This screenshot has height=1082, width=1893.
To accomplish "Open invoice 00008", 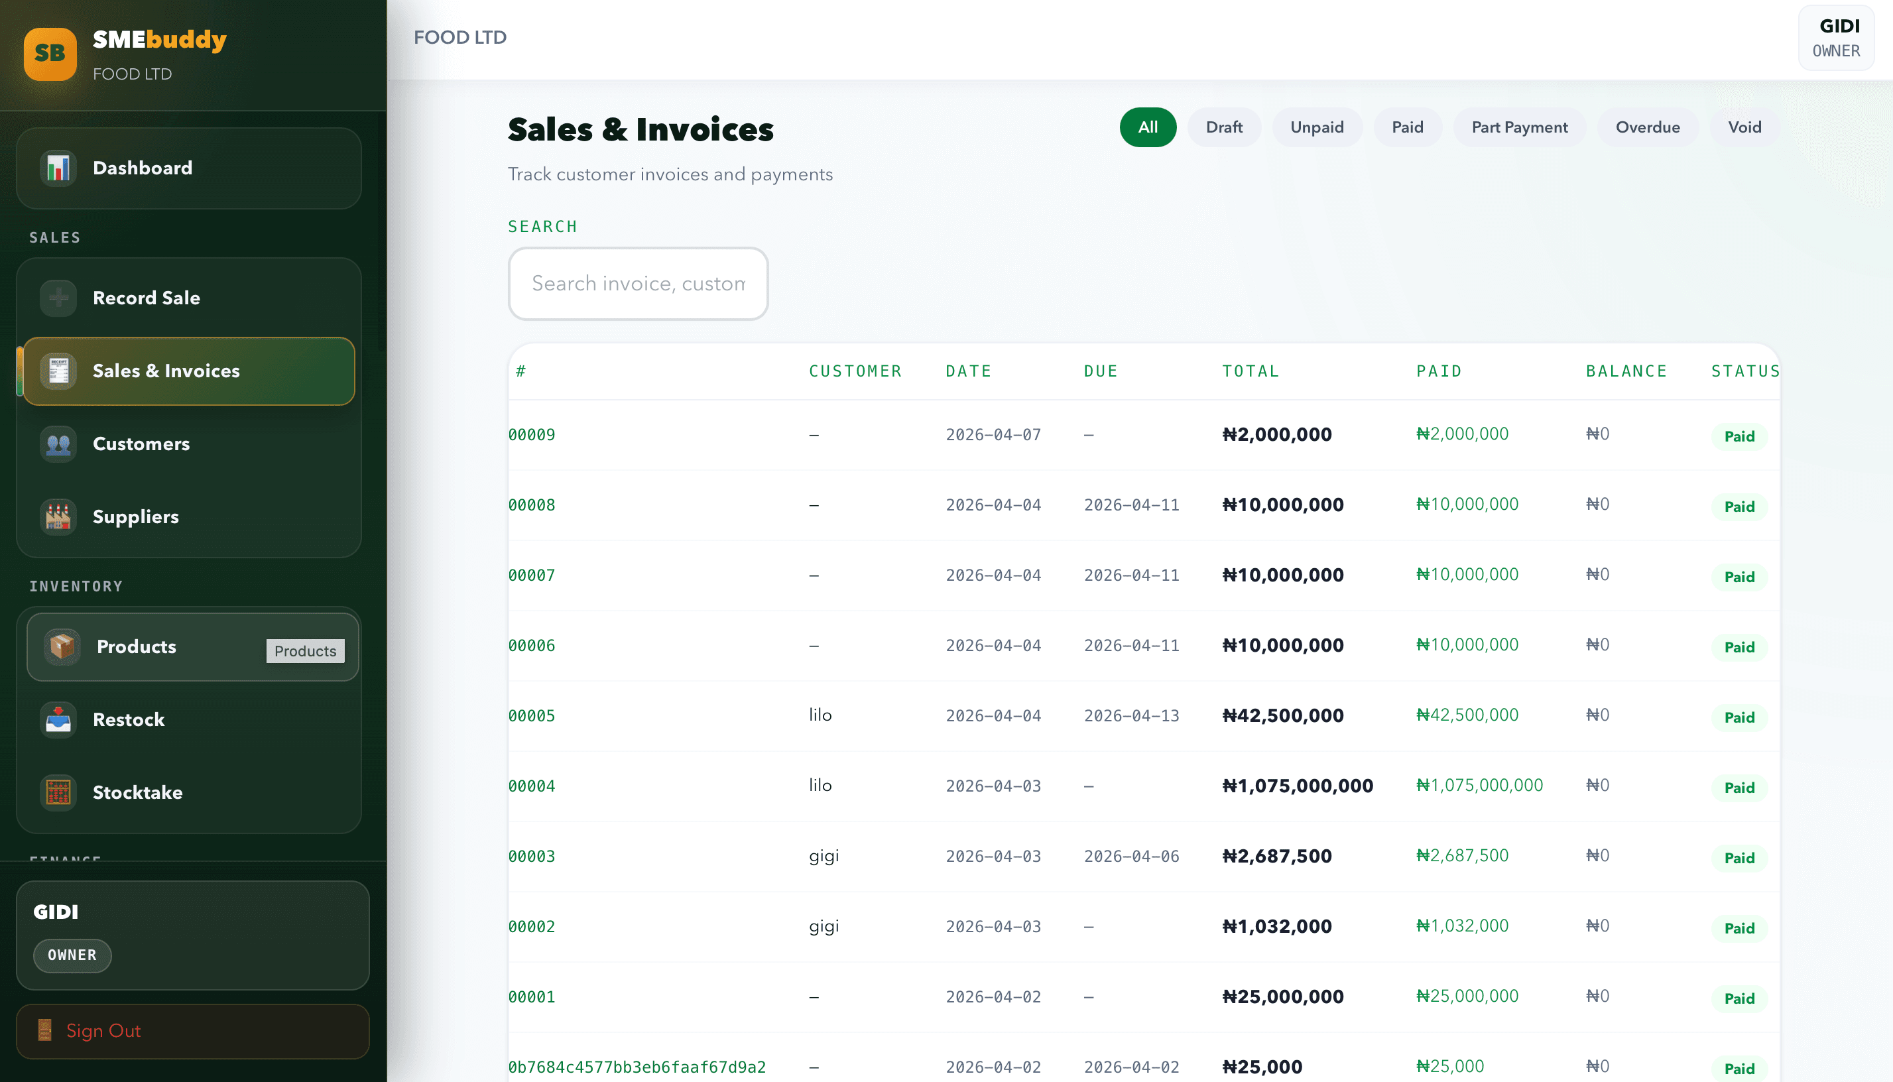I will [531, 505].
